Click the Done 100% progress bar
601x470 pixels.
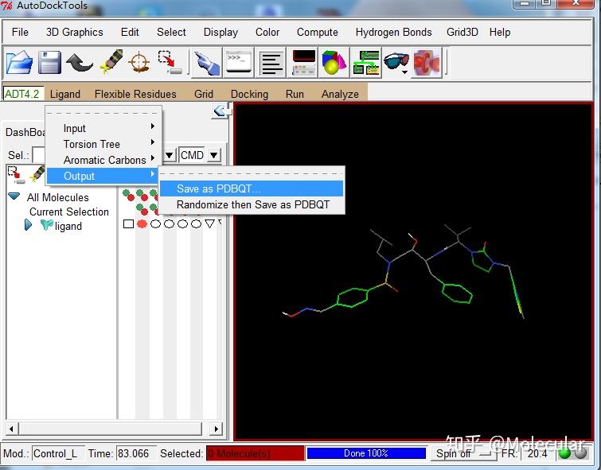click(x=365, y=453)
